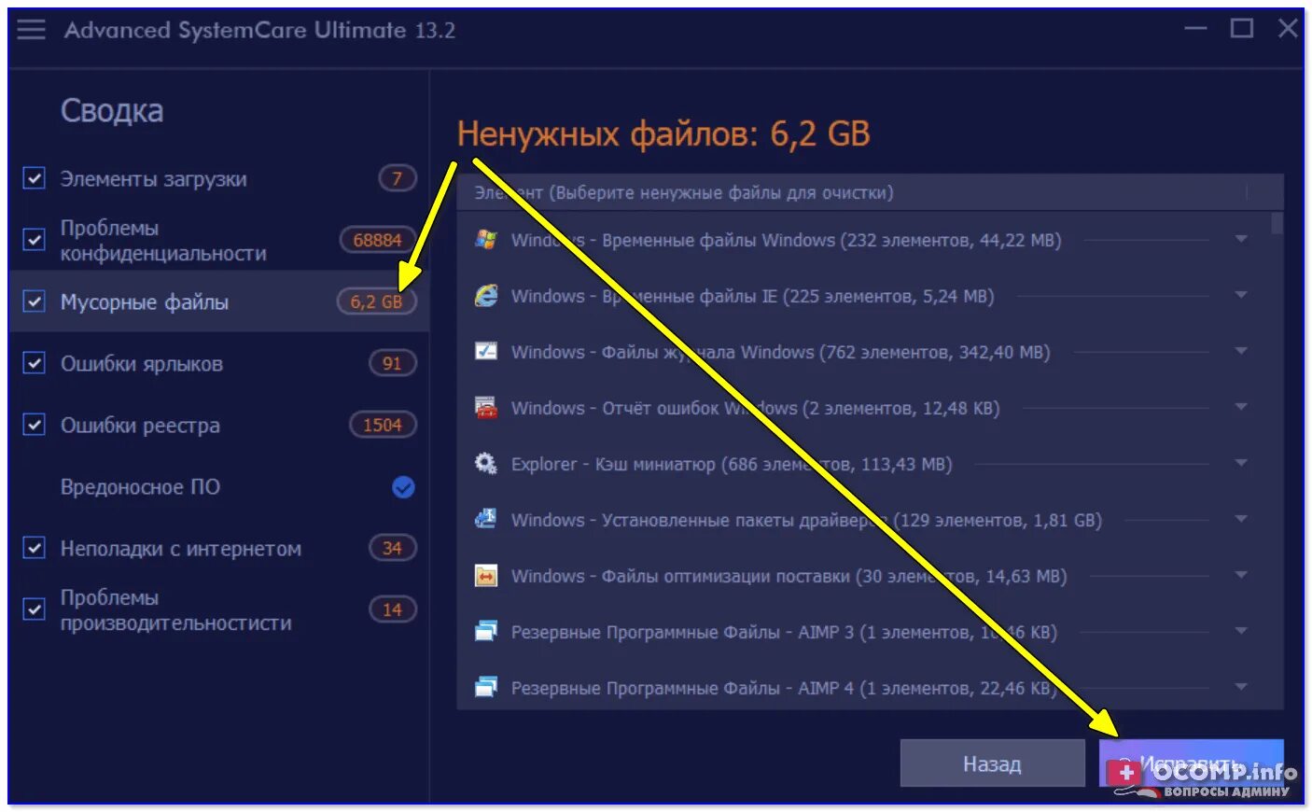Click the AIMP 3 backup files icon

point(485,631)
